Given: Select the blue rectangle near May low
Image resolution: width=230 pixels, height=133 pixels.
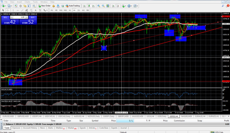Looking at the screenshot, I should [104, 48].
